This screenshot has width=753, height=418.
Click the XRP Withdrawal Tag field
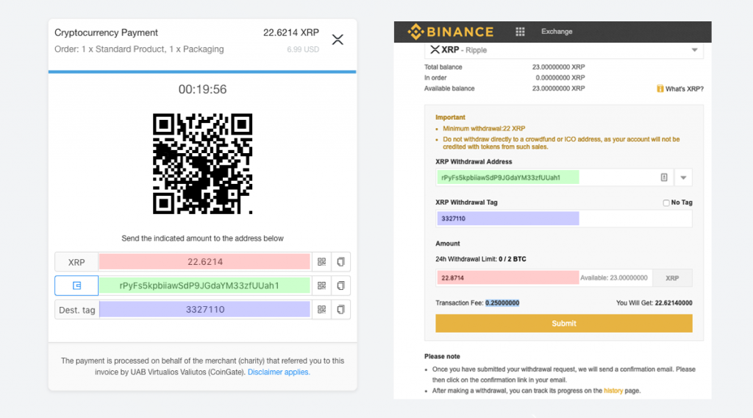[x=564, y=219]
